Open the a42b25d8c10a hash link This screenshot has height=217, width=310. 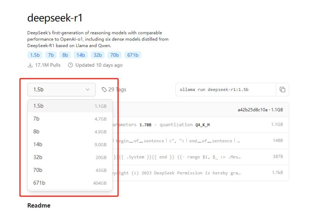tap(252, 110)
